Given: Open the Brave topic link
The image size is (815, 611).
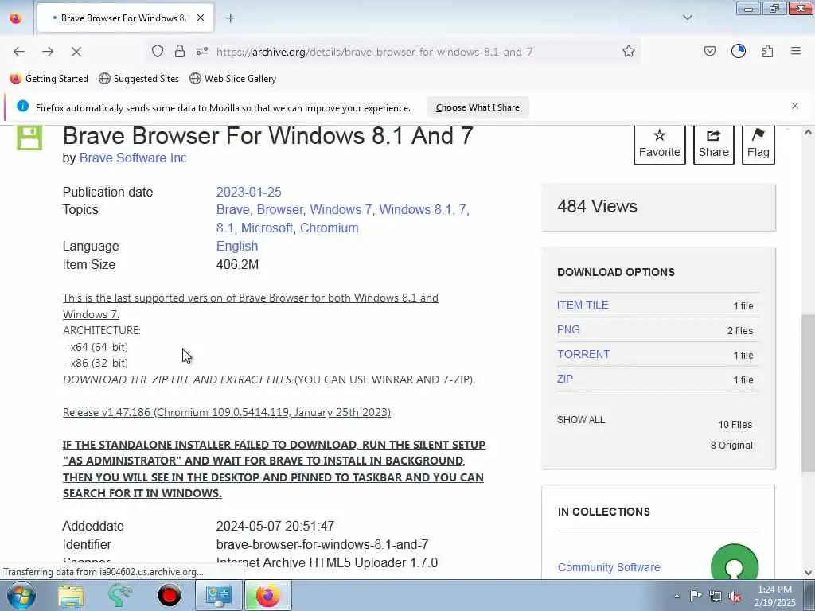Looking at the screenshot, I should [233, 210].
